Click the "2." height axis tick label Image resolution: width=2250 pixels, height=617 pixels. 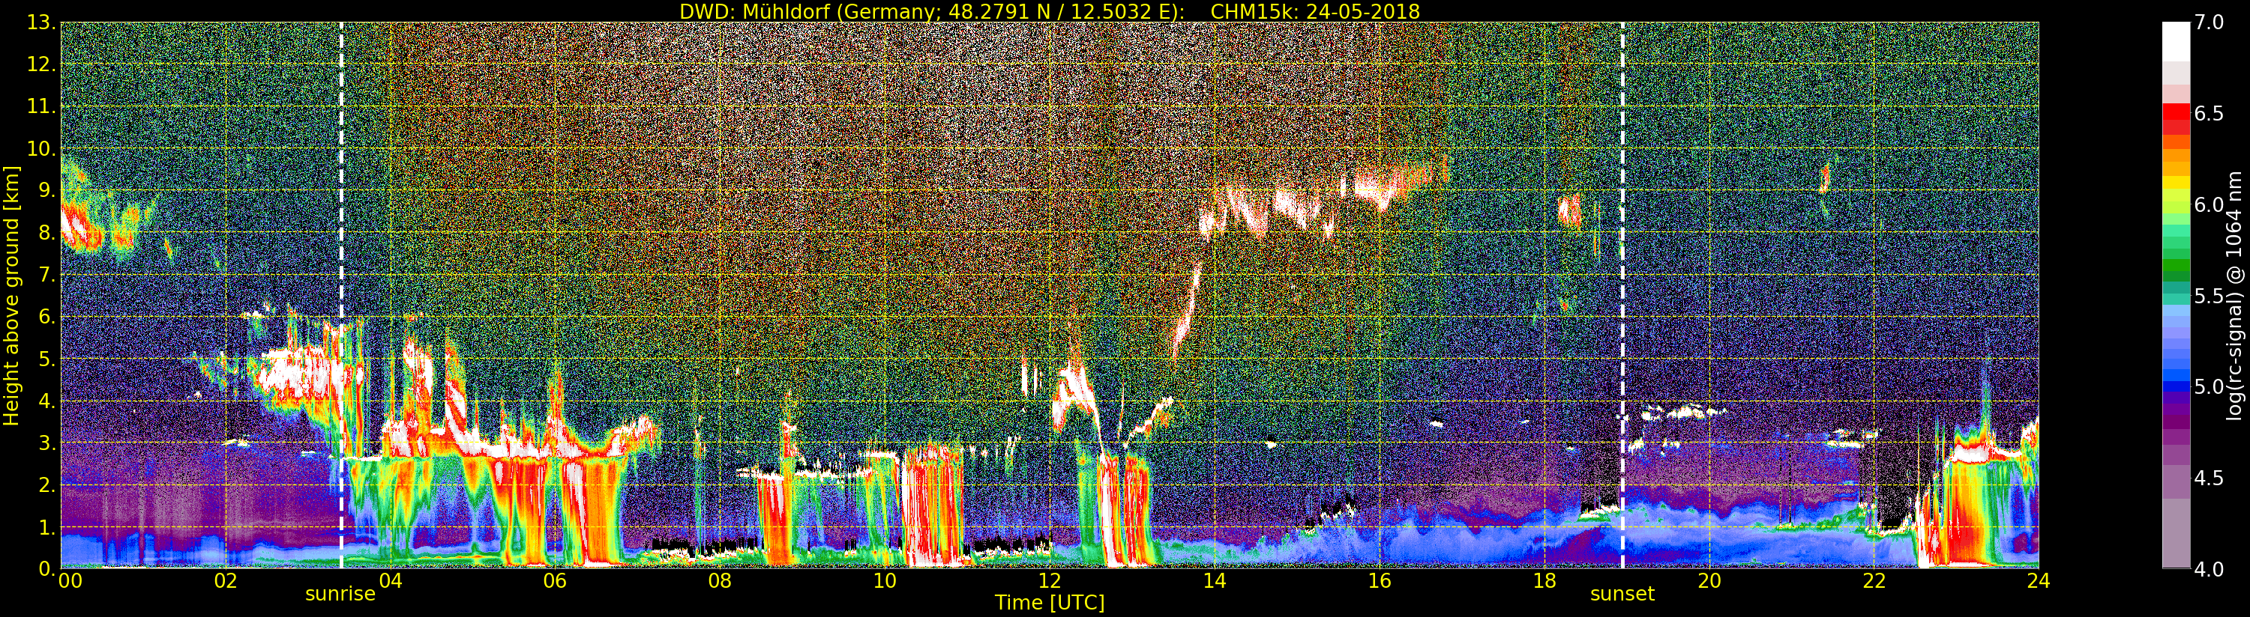[46, 484]
